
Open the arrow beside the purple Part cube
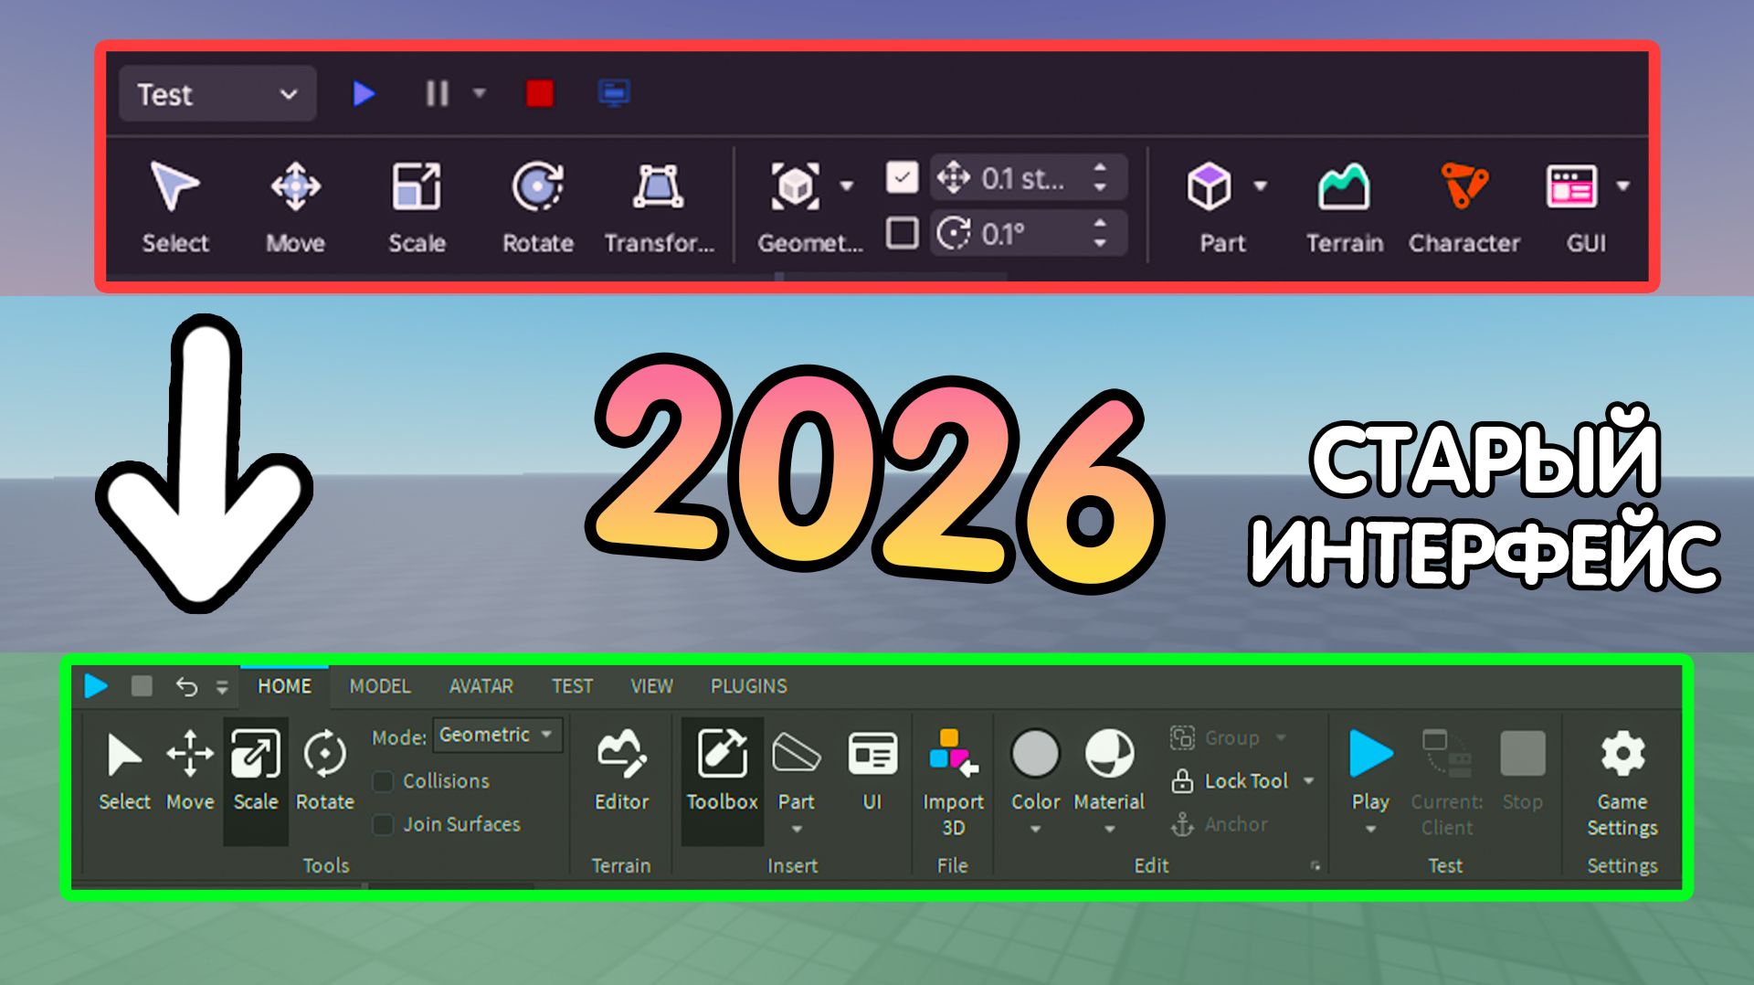pos(1261,186)
